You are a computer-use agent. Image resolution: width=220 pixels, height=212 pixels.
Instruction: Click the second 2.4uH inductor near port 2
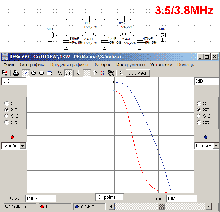pyautogui.click(x=127, y=34)
